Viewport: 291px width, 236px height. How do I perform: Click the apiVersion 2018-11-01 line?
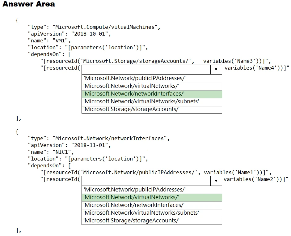69,145
